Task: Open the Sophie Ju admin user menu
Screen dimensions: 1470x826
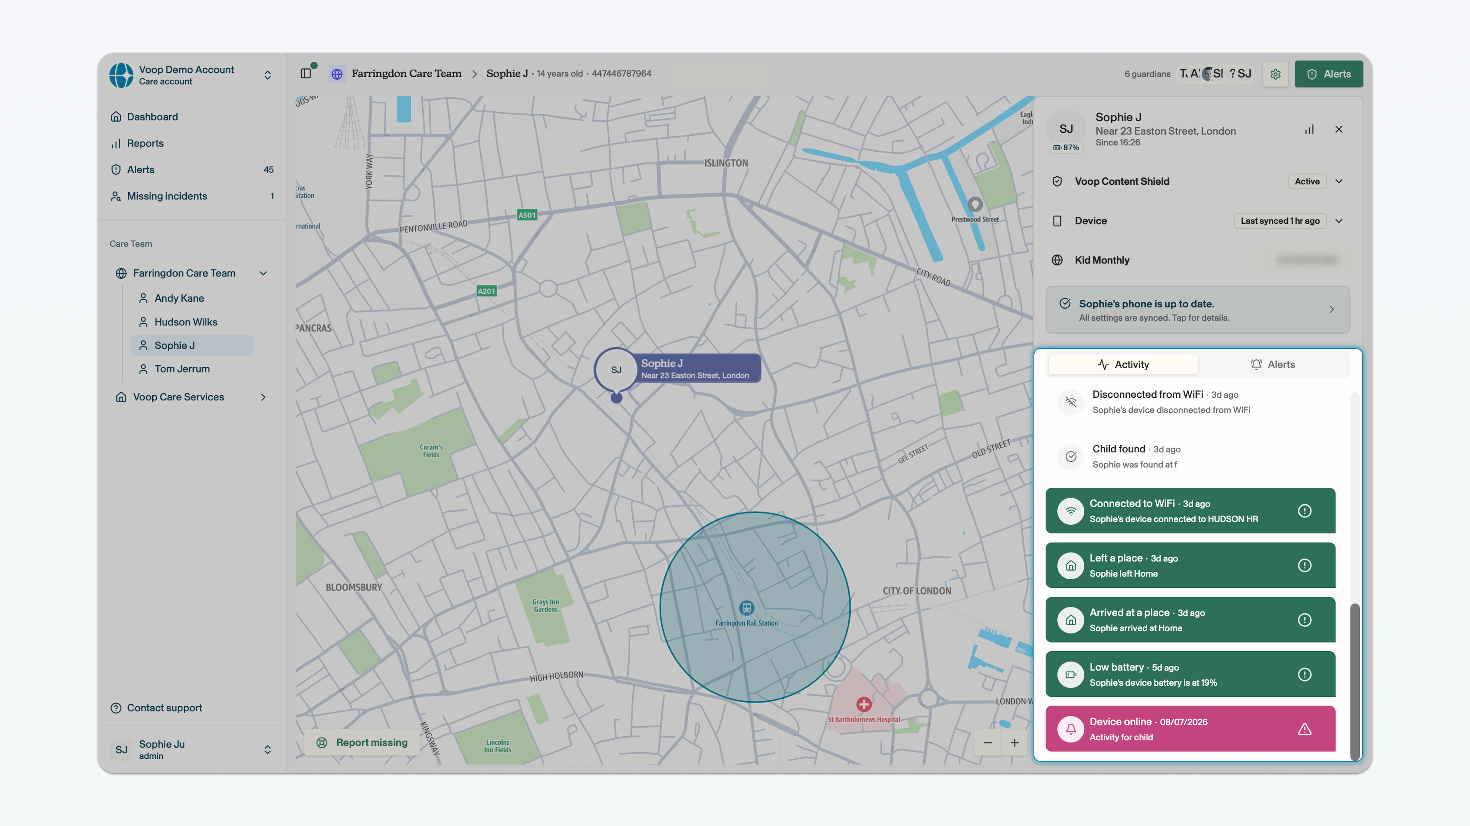Action: 192,749
